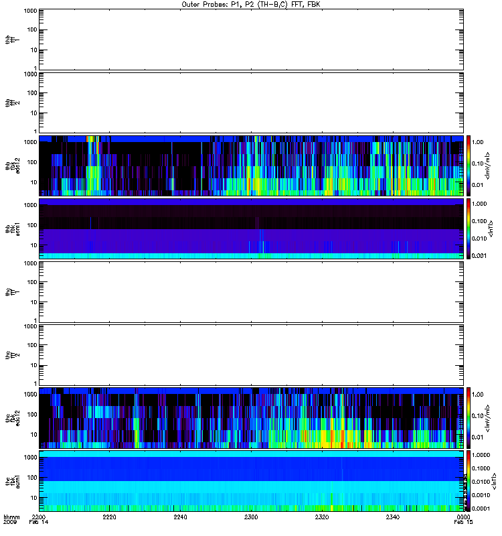Click the thb fbk edc12 spectrogram panel
The width and height of the screenshot is (502, 536).
click(x=251, y=165)
